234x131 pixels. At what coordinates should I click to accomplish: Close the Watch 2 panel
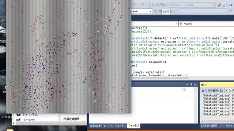[195, 85]
